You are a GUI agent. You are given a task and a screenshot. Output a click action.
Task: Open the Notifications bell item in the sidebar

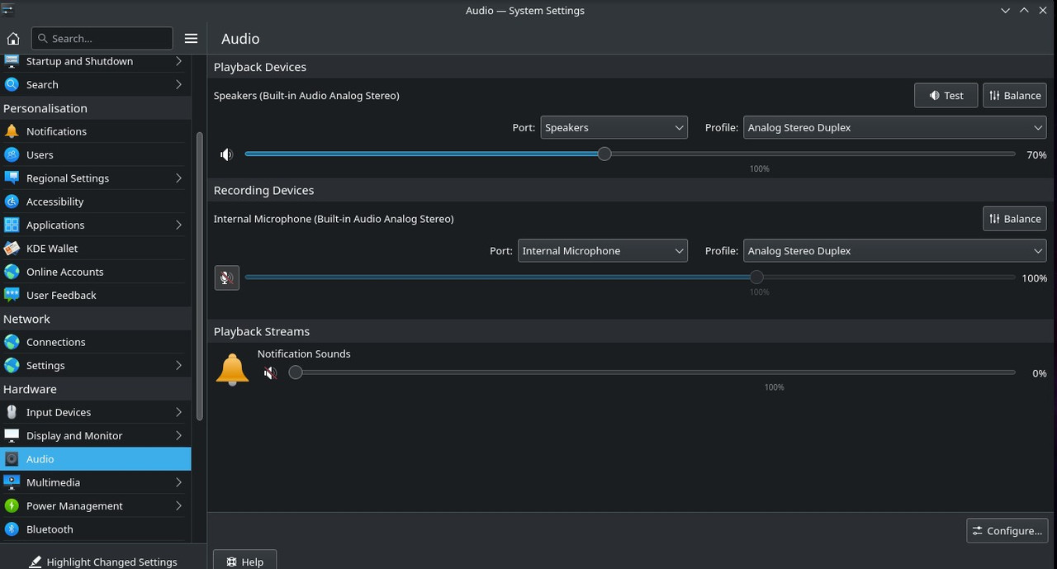click(x=12, y=131)
